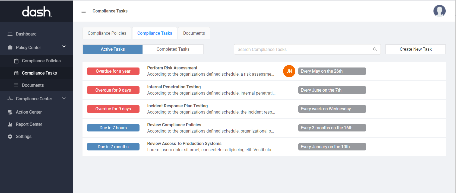
Task: Click the Compliance Policies clipboard icon
Action: coord(16,61)
